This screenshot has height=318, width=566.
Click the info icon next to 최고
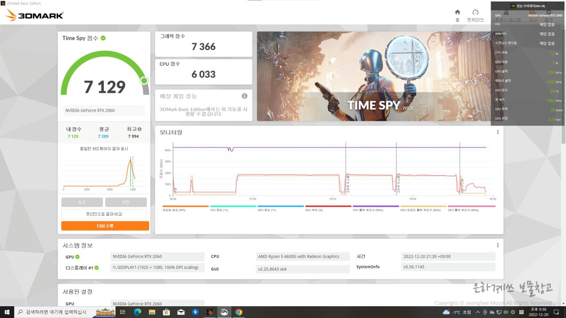click(x=140, y=129)
